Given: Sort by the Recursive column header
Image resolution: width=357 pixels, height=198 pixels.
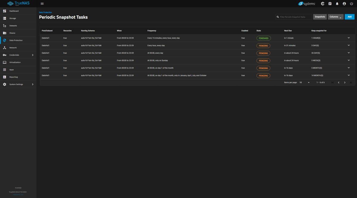Looking at the screenshot, I should click(68, 31).
